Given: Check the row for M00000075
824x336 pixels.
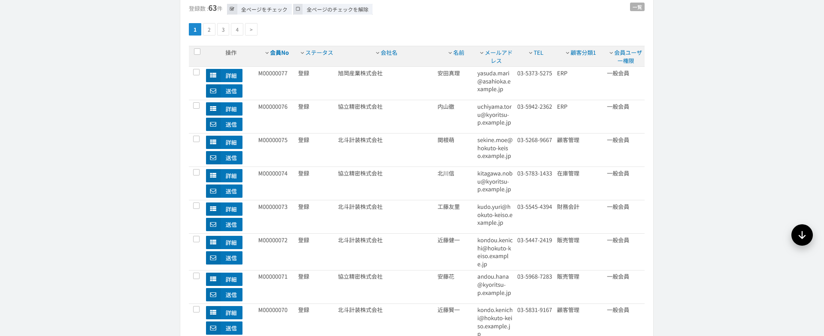Looking at the screenshot, I should (196, 139).
